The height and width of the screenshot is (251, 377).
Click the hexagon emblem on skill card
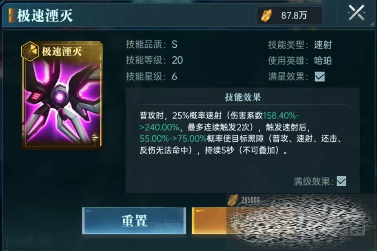[x=30, y=51]
